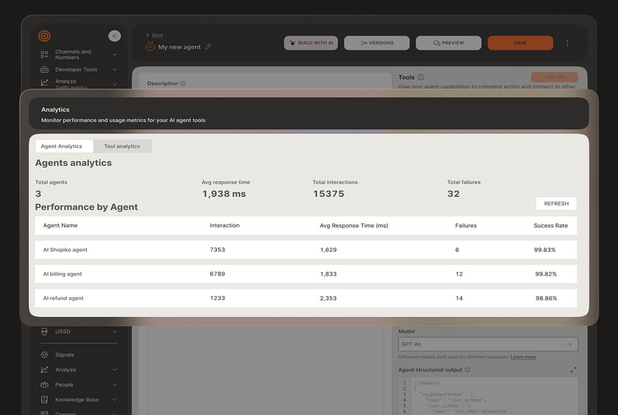Expand the Developer Tools section
This screenshot has height=415, width=618.
coord(115,70)
